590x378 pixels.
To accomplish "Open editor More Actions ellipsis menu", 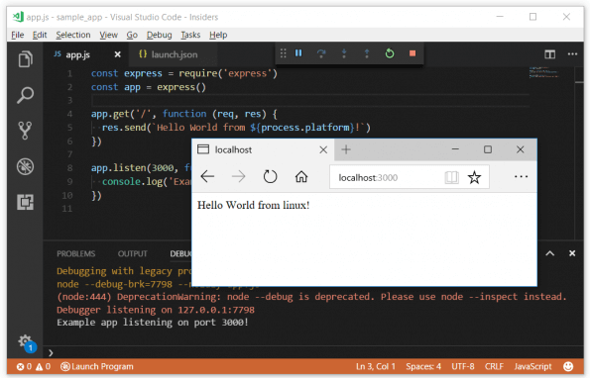I will (x=572, y=54).
